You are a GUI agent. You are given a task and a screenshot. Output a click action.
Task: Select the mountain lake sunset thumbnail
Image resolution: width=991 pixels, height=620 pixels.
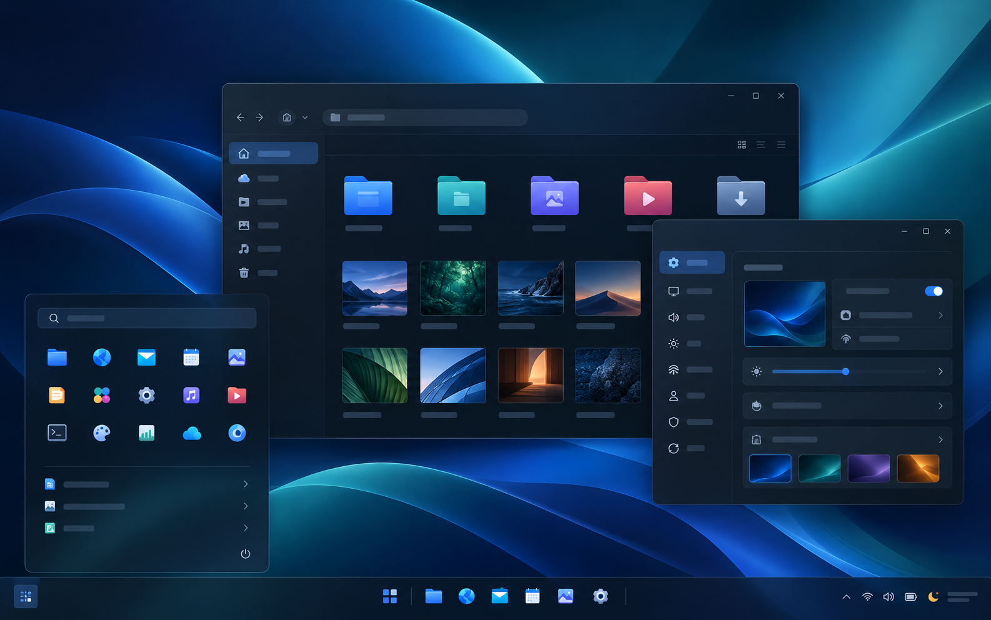coord(375,288)
